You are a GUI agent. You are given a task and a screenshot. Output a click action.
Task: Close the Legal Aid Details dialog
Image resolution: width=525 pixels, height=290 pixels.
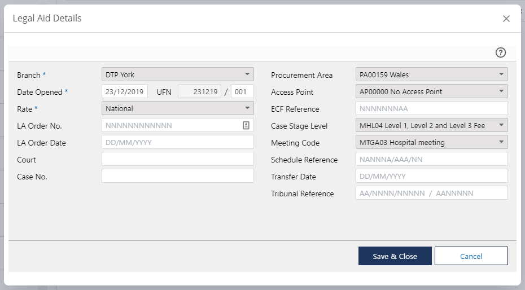pos(506,19)
